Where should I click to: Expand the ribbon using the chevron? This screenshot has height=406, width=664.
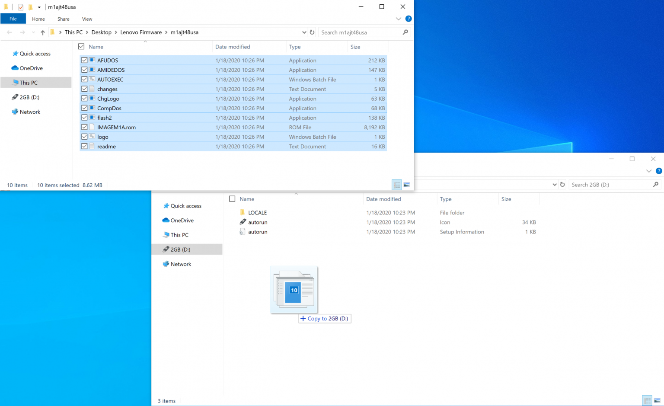pyautogui.click(x=398, y=19)
